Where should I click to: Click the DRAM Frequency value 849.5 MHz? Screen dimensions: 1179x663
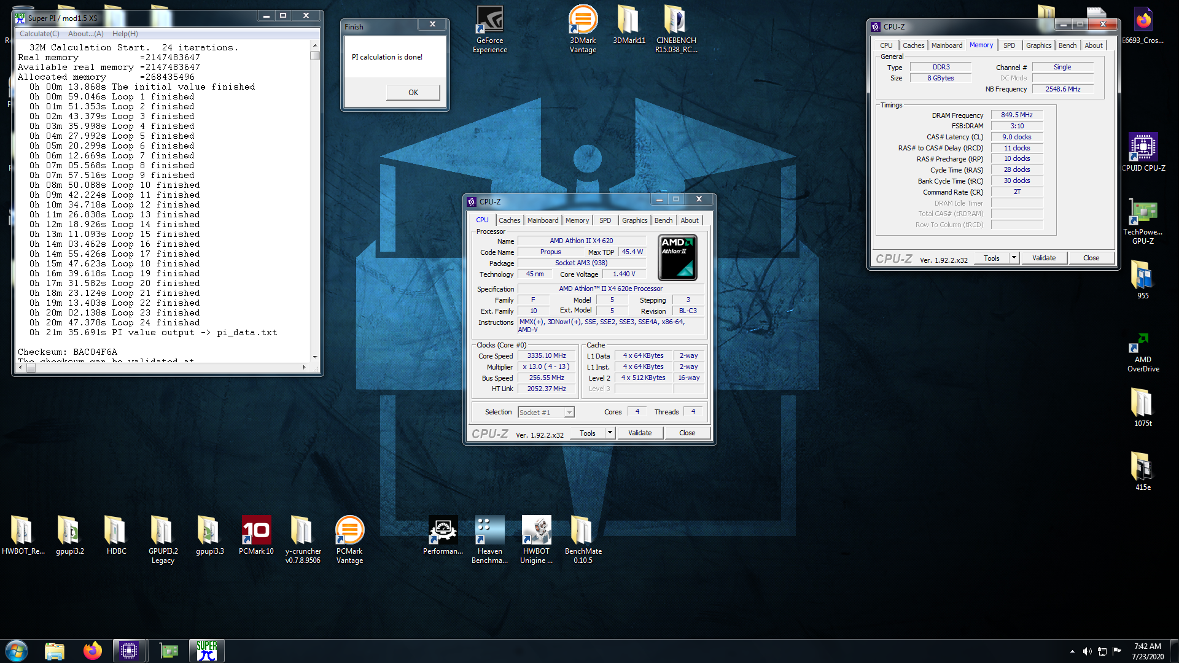click(1017, 115)
